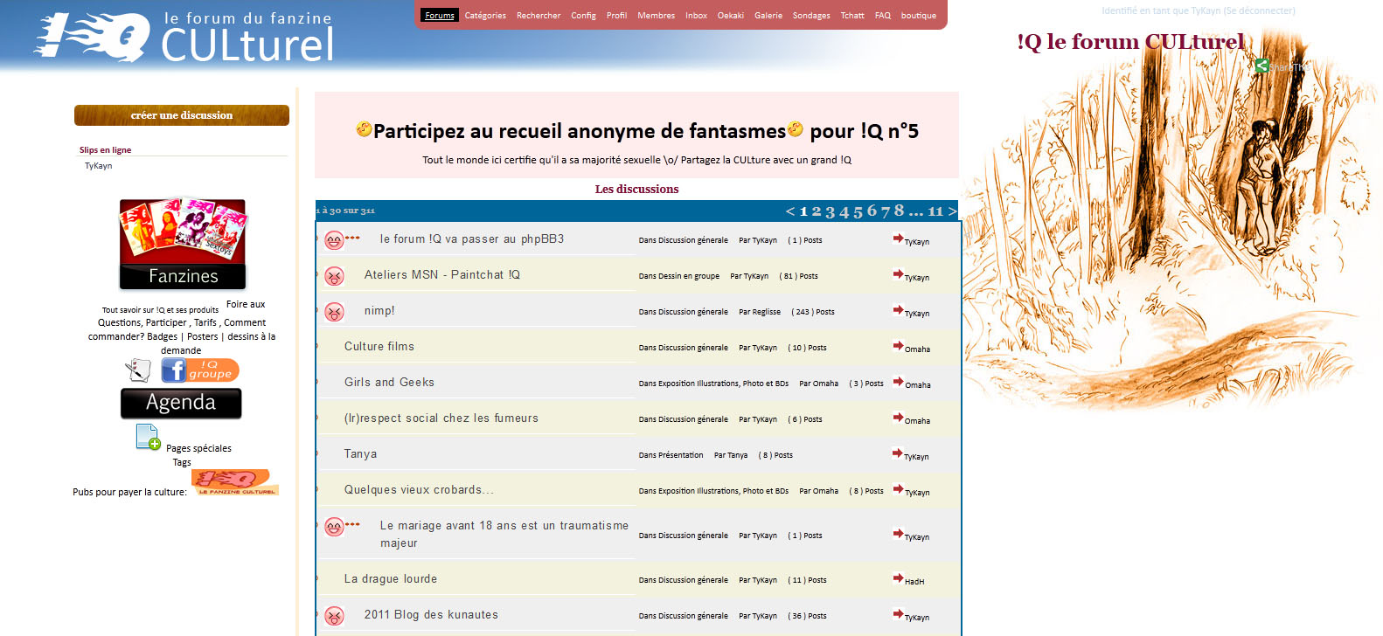This screenshot has width=1383, height=636.
Task: Open the Galerie menu item
Action: [x=768, y=16]
